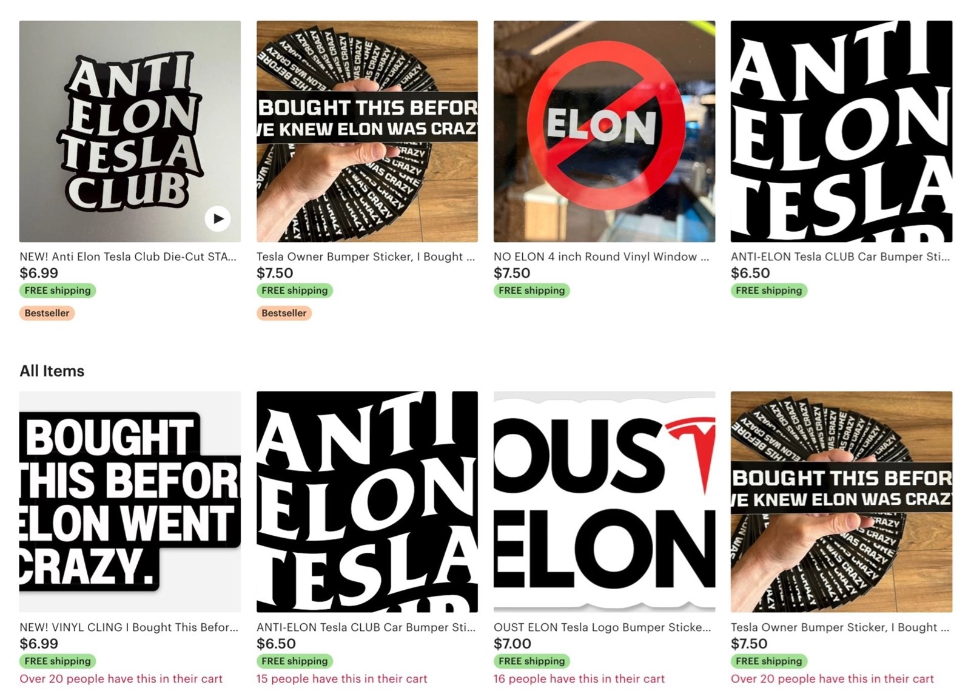Screen dimensions: 971x699
Task: Click Bestseller badge under $7.50 bumper sticker
Action: (284, 313)
